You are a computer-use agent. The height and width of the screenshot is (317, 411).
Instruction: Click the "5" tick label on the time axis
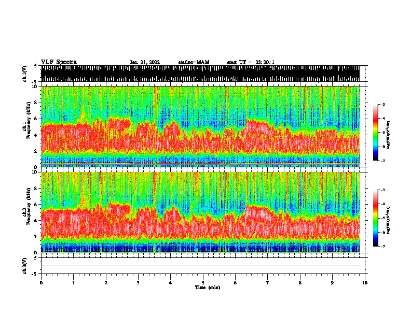[x=203, y=283]
